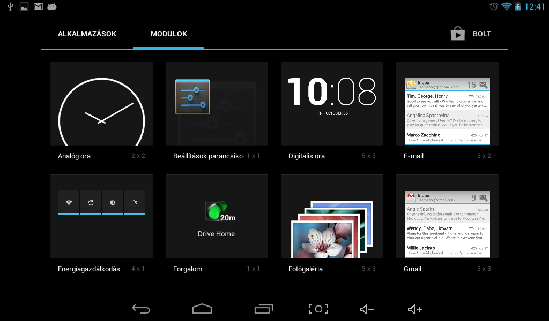Viewport: 549px width, 321px height.
Task: Toggle Wi-Fi in power control widget
Action: (69, 202)
